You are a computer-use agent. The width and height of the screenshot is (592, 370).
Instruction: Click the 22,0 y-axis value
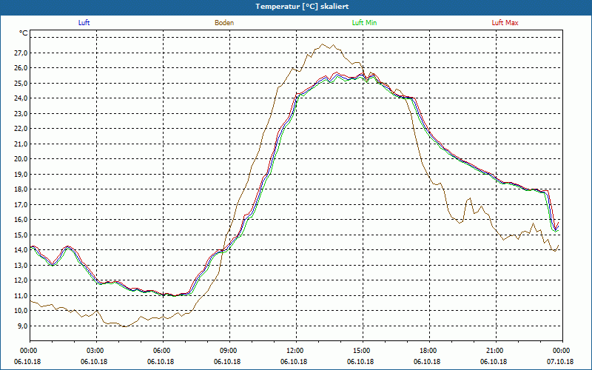tap(21, 129)
